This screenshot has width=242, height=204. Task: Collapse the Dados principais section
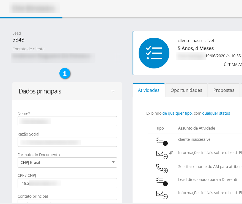tap(113, 92)
